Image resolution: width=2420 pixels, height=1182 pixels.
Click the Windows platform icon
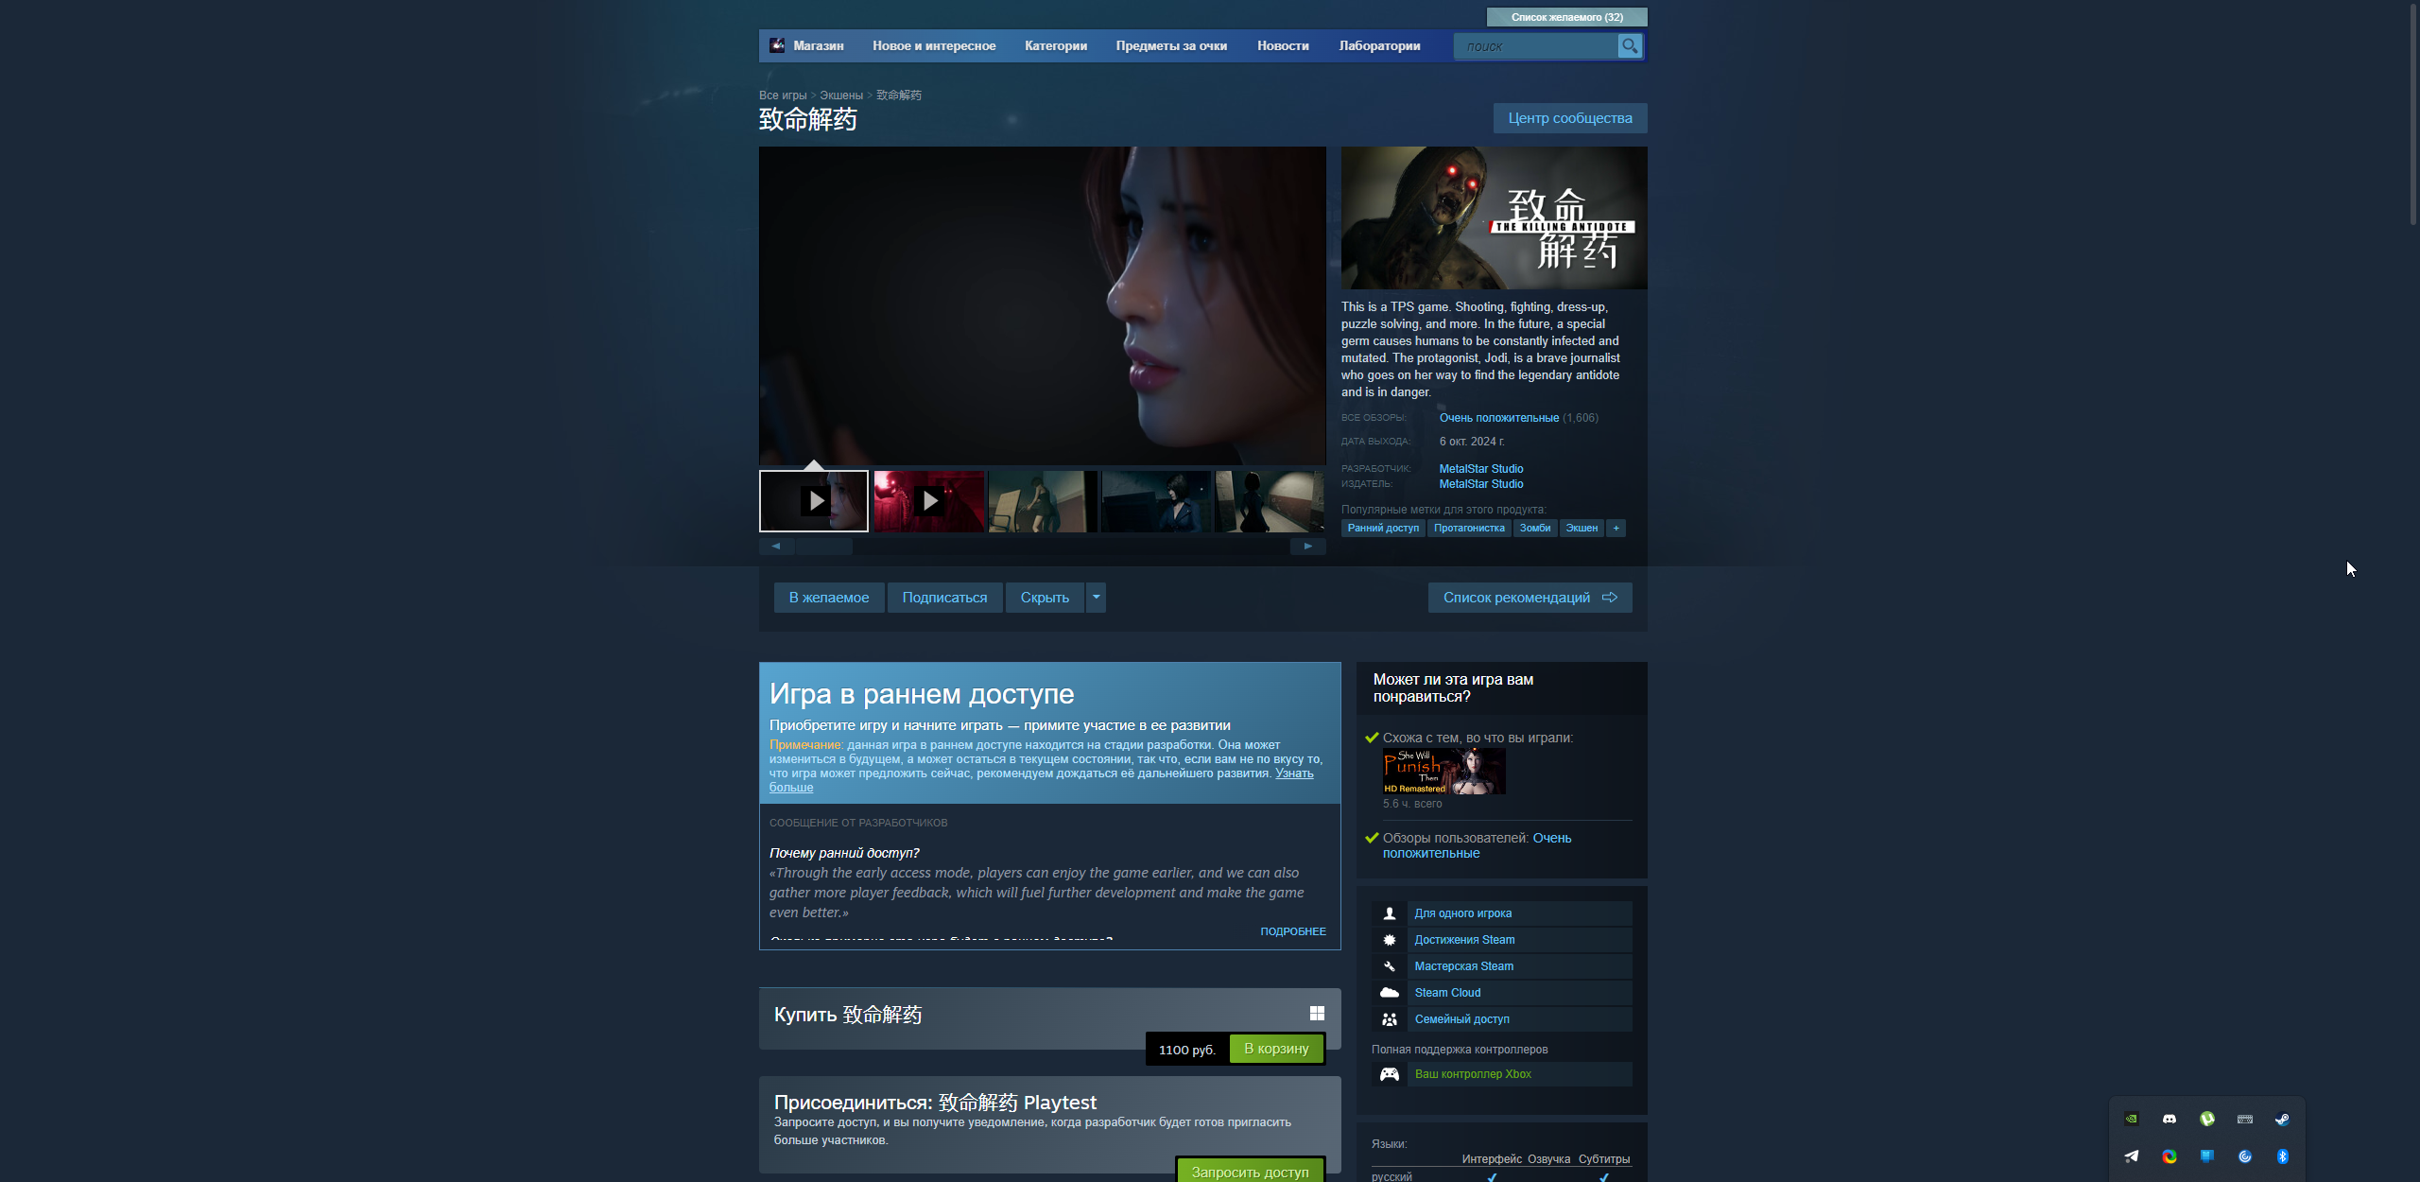(1317, 1014)
